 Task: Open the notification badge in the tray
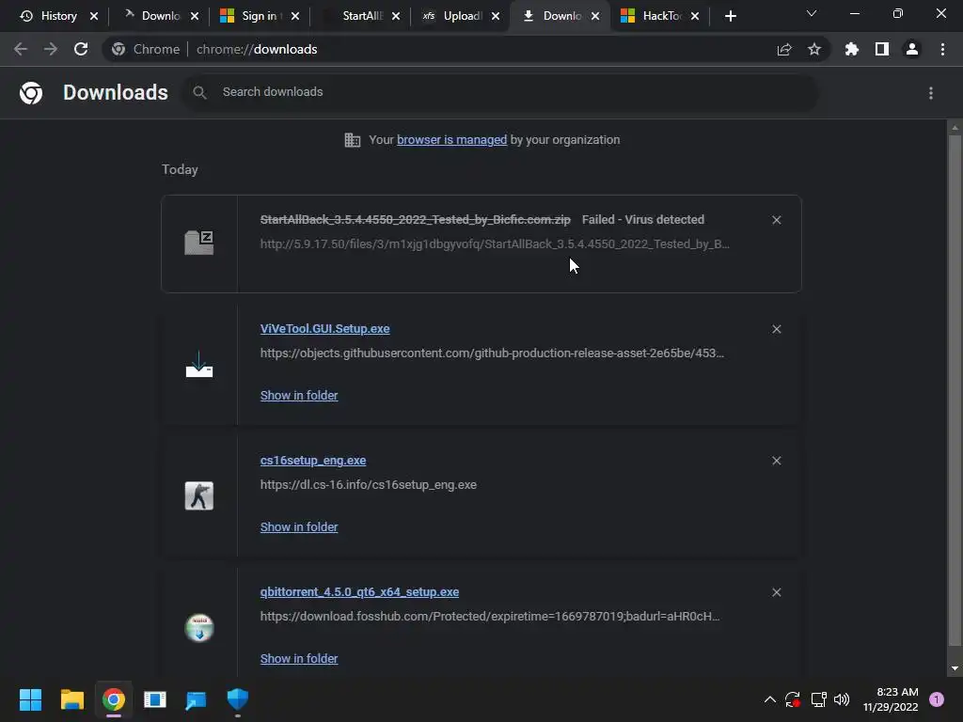point(937,699)
